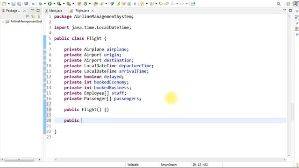Click the Package Explorer horizontal scrollbar

[x=19, y=160]
